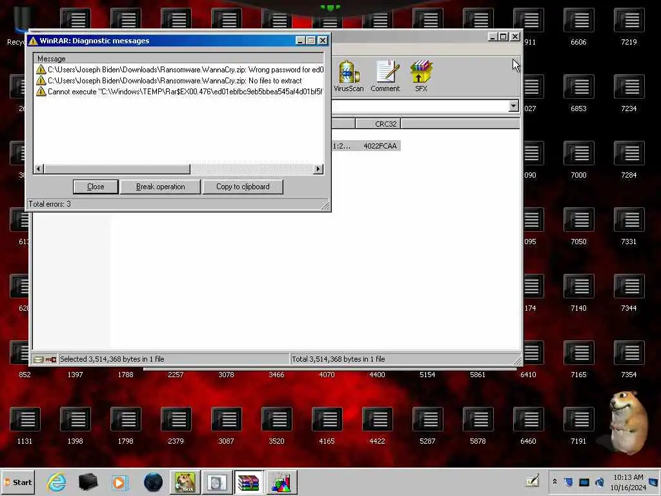Copy diagnostic messages to clipboard
661x496 pixels.
coord(243,187)
